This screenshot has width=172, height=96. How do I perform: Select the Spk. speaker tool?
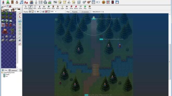point(67,7)
